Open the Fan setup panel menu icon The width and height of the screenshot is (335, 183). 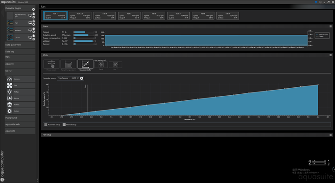[330, 135]
